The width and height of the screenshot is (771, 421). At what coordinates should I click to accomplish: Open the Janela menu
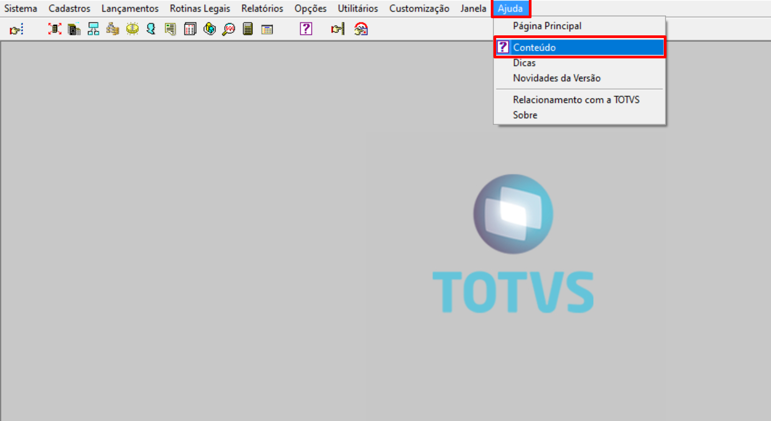coord(474,9)
